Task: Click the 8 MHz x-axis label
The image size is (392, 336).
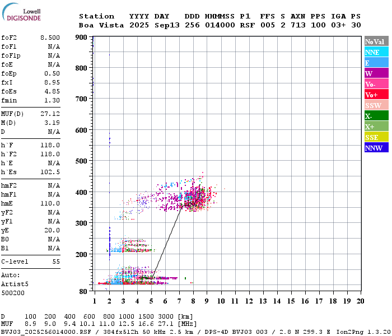Action: (x=193, y=301)
